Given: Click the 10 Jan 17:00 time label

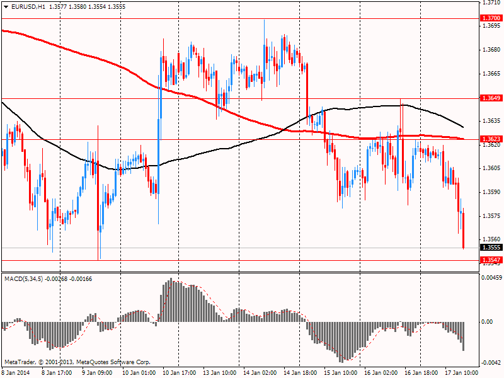Looking at the screenshot, I should point(178,372).
